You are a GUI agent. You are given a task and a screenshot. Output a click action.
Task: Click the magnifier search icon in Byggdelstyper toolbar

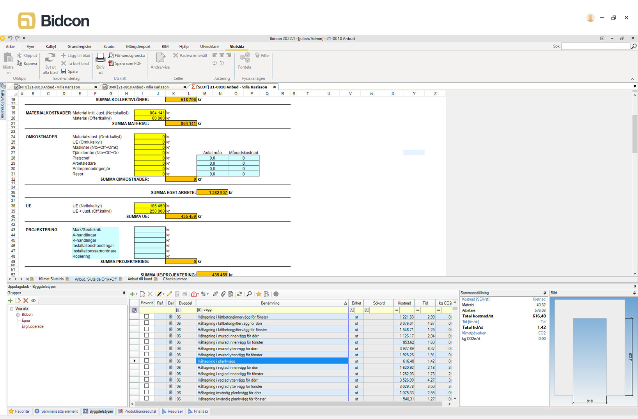249,294
